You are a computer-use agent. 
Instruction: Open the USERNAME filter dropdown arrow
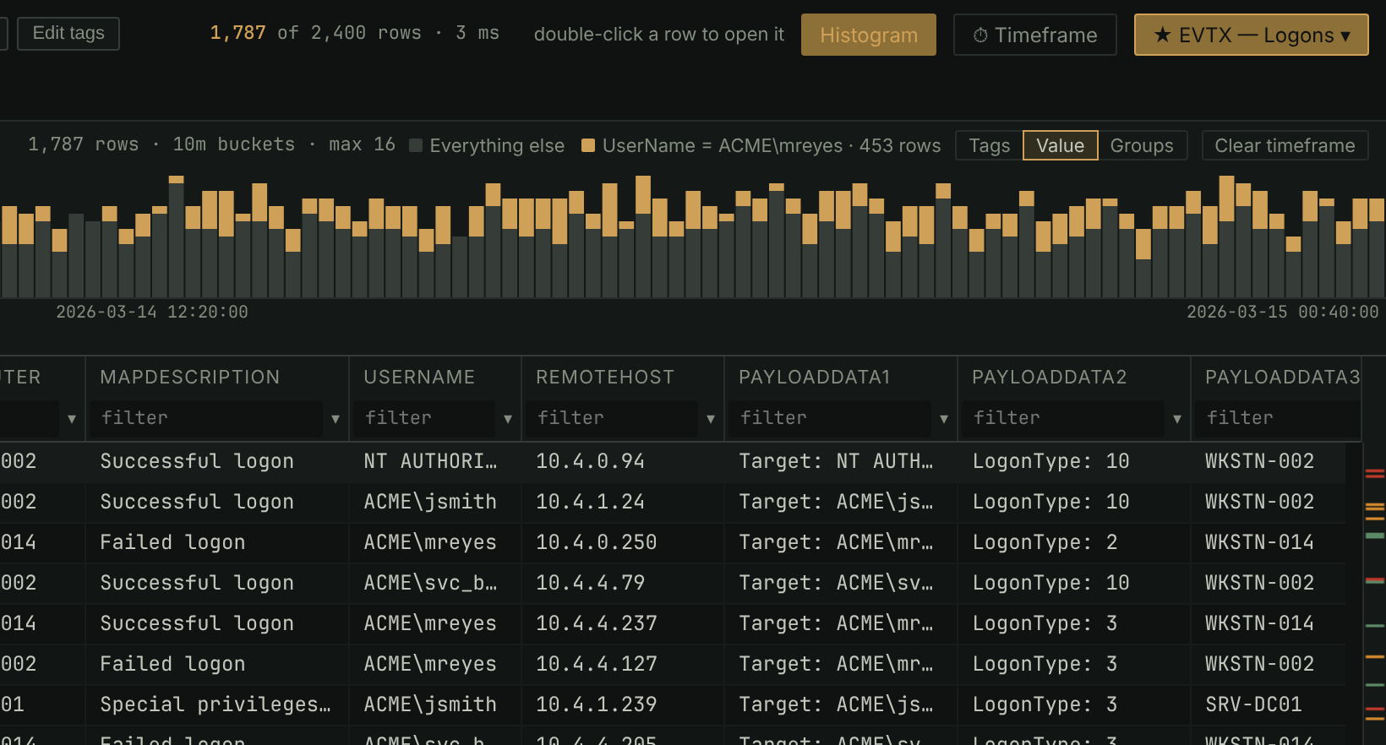pyautogui.click(x=508, y=419)
